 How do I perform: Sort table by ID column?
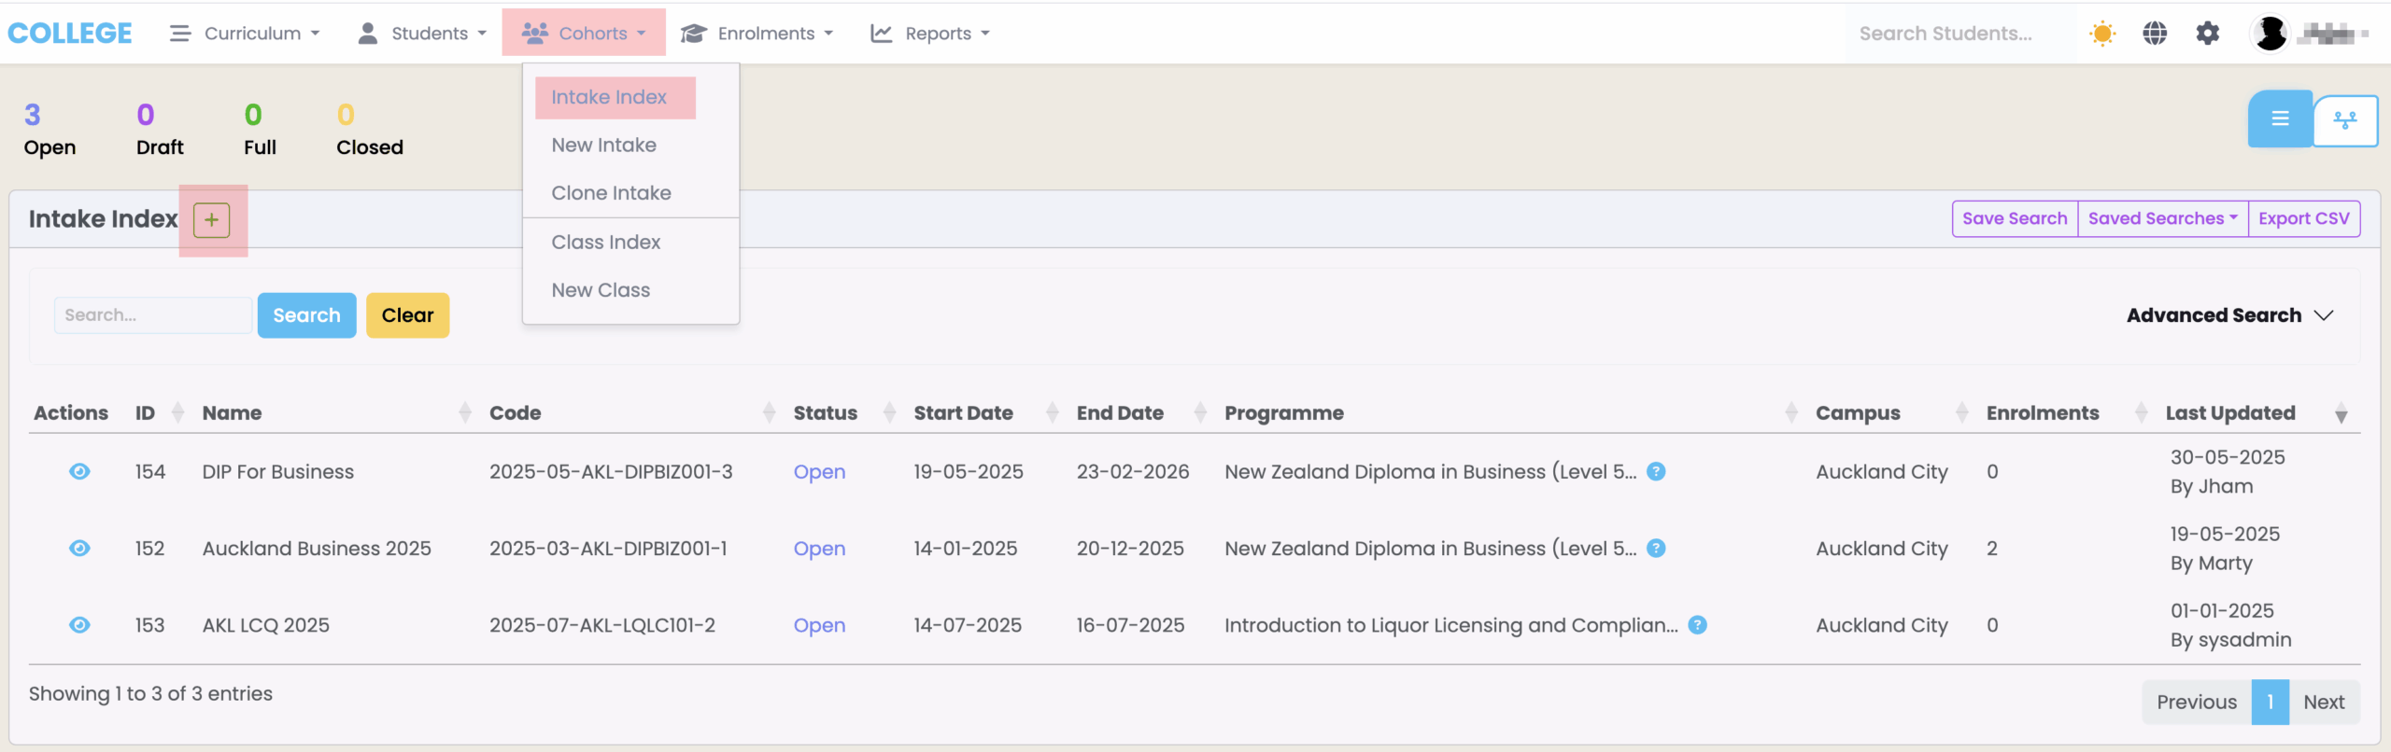point(159,413)
